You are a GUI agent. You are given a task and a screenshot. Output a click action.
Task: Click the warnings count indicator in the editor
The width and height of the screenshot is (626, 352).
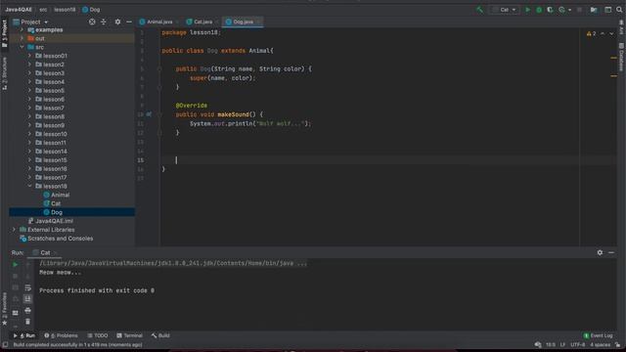591,34
